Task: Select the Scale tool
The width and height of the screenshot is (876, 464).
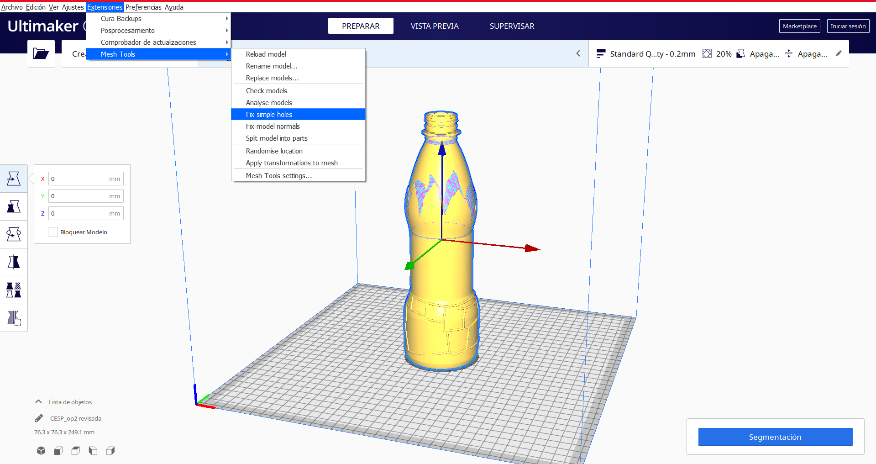Action: 13,206
